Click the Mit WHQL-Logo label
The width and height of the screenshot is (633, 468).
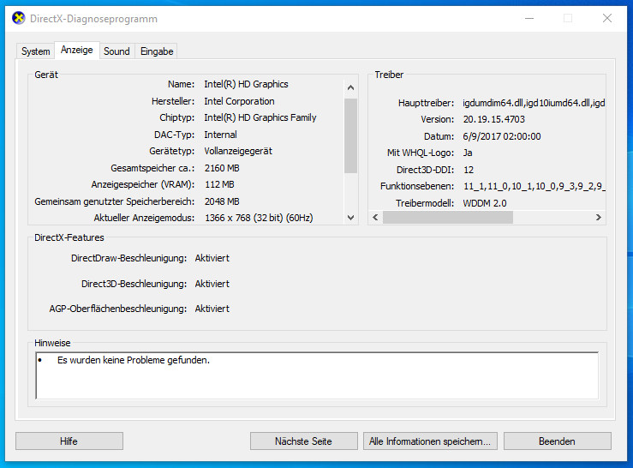(x=421, y=153)
